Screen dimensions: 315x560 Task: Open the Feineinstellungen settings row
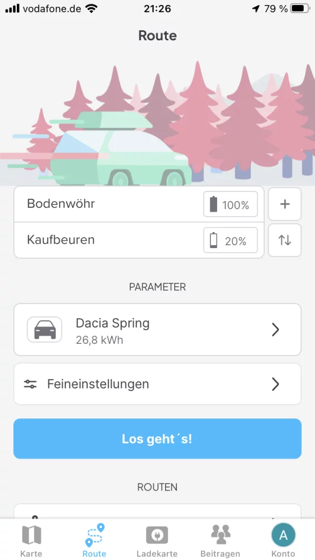(x=157, y=384)
